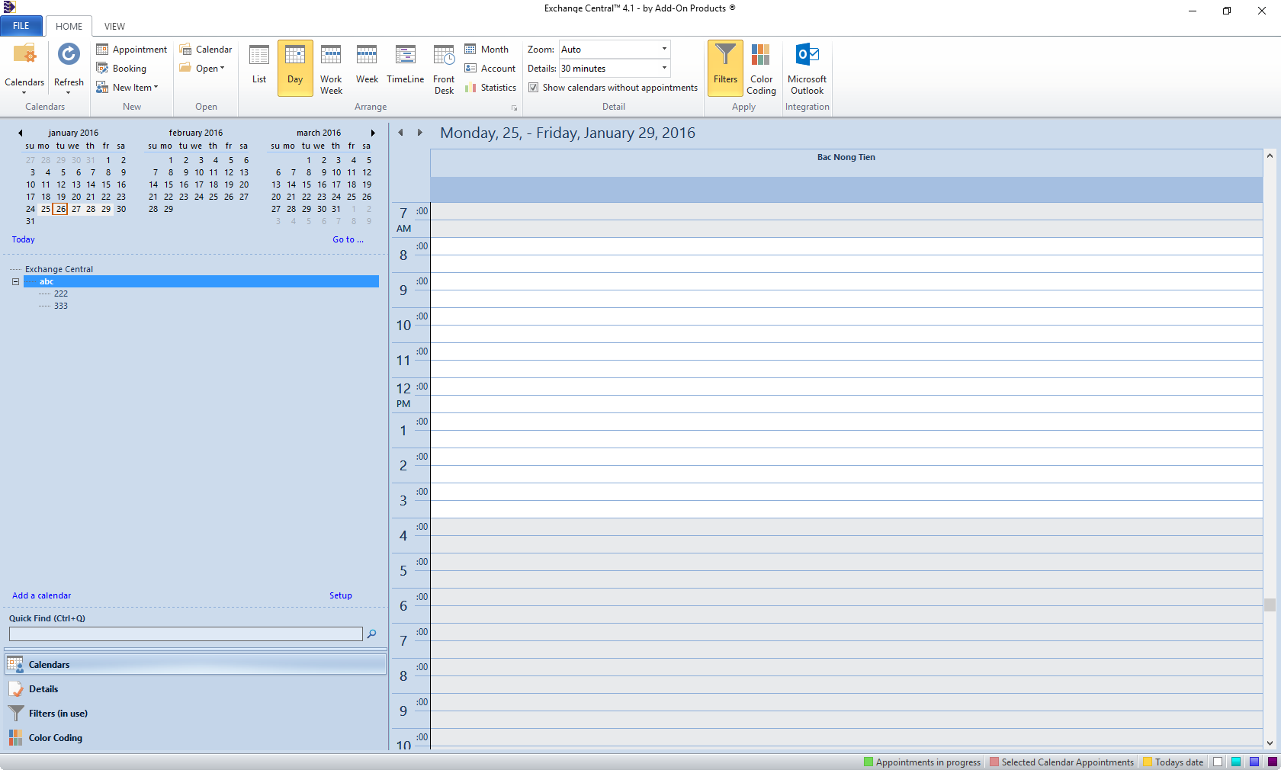
Task: Open the Open dropdown menu
Action: [202, 69]
